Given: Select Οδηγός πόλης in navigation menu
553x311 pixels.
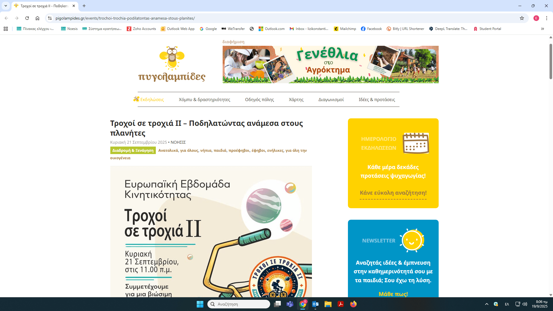Looking at the screenshot, I should pyautogui.click(x=259, y=100).
